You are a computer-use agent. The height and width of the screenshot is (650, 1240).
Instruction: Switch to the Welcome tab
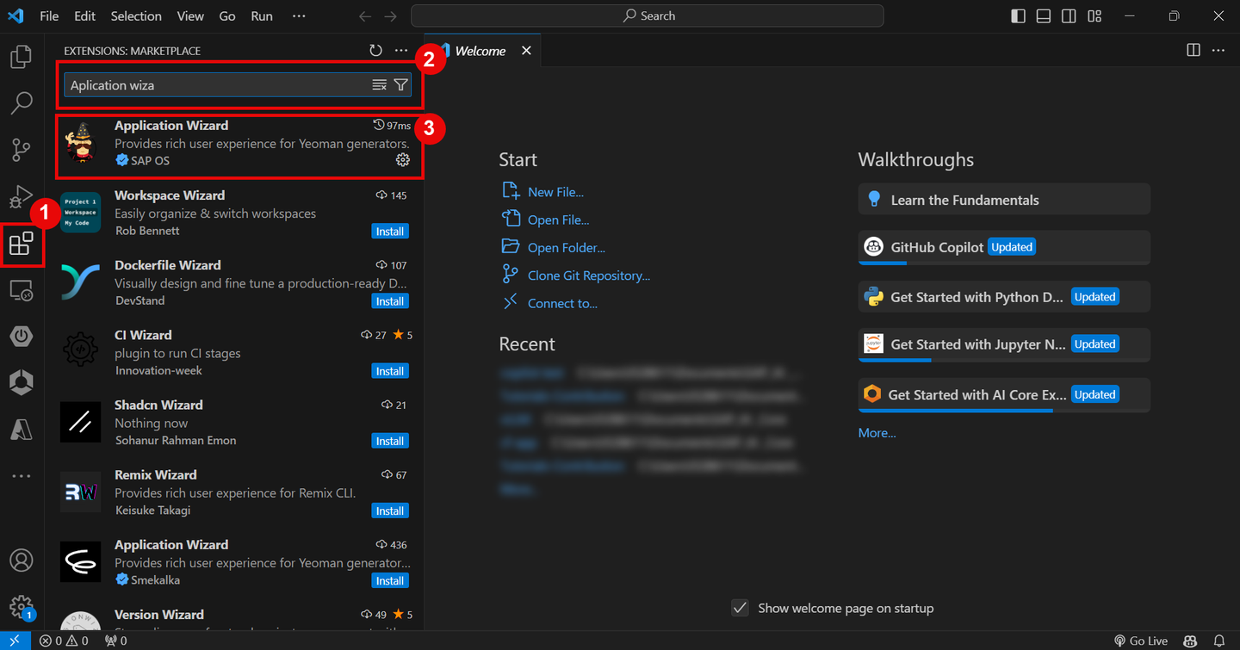tap(480, 51)
